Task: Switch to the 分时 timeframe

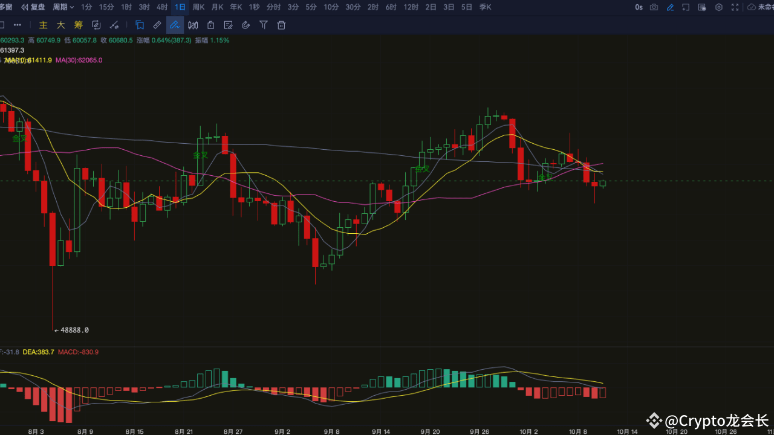Action: click(273, 7)
